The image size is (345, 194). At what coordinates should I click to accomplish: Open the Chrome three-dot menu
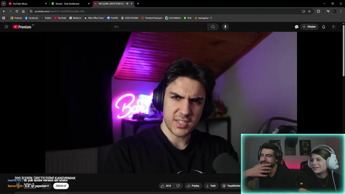pos(341,11)
